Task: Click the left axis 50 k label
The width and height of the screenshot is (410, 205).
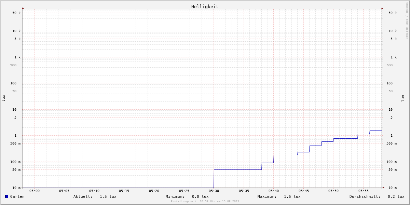Action: tap(16, 13)
